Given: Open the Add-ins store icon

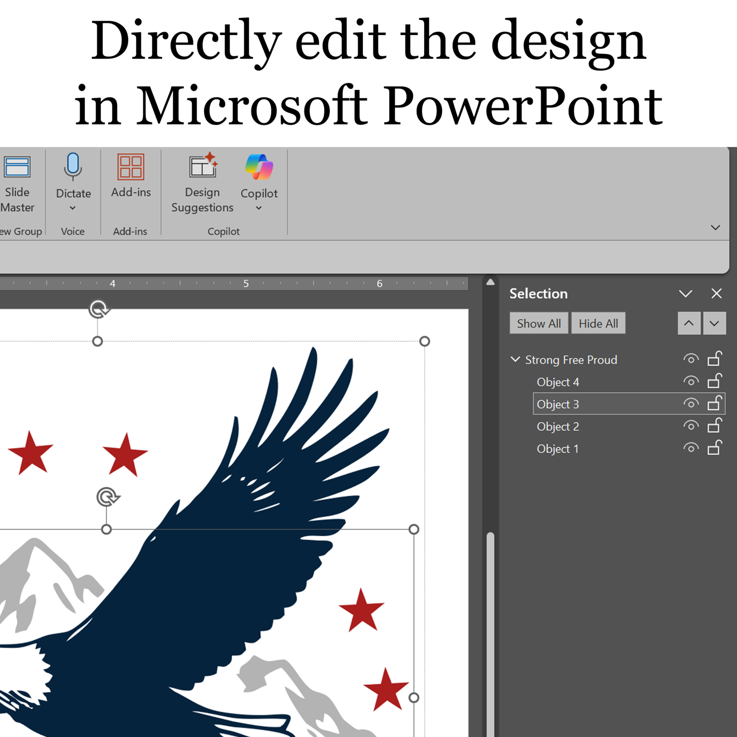Looking at the screenshot, I should click(x=131, y=167).
